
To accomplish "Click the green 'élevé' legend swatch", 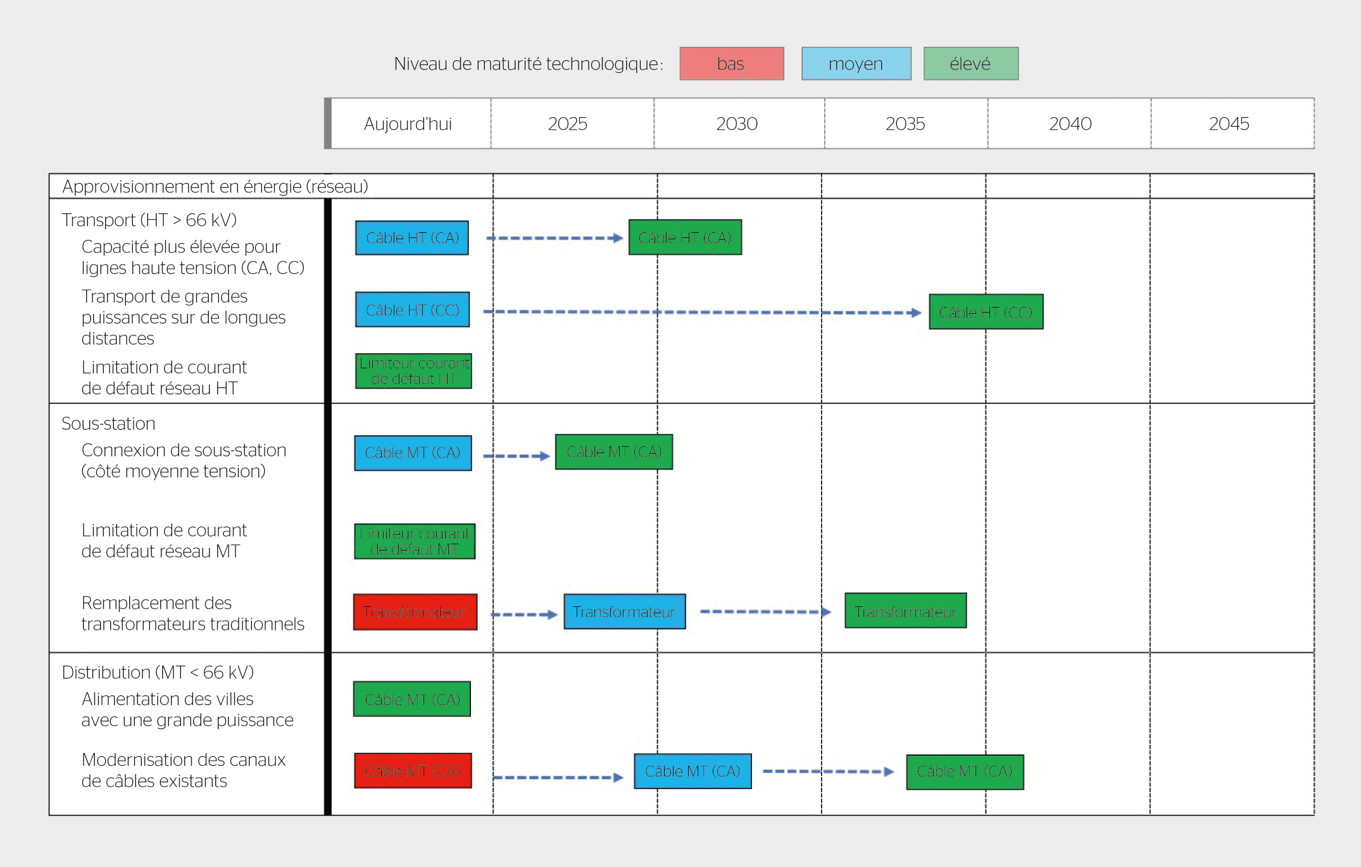I will (x=970, y=64).
